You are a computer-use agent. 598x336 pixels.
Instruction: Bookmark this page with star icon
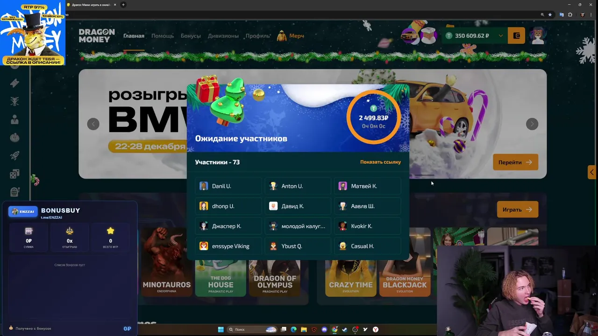click(550, 14)
